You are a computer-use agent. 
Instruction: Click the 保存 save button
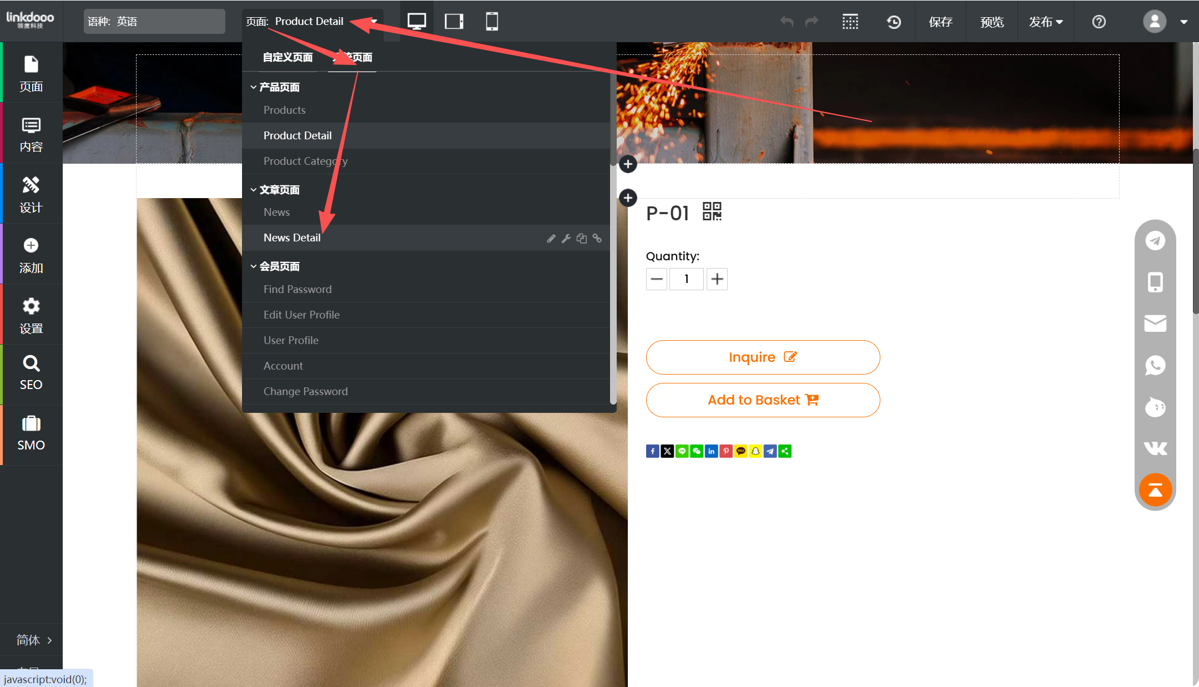pos(940,22)
